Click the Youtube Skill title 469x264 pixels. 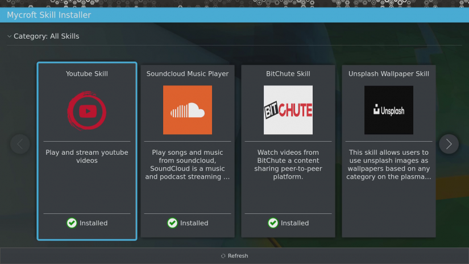pos(87,73)
